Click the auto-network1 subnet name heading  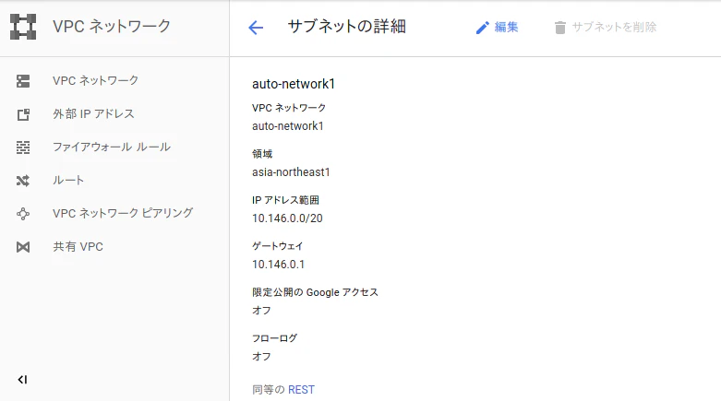tap(294, 84)
